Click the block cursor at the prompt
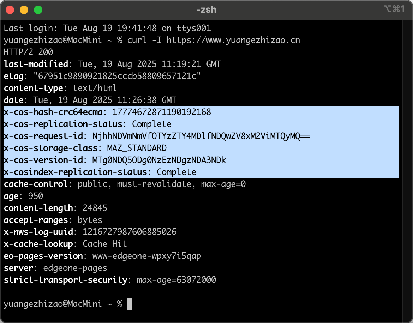The image size is (413, 323). (x=130, y=304)
